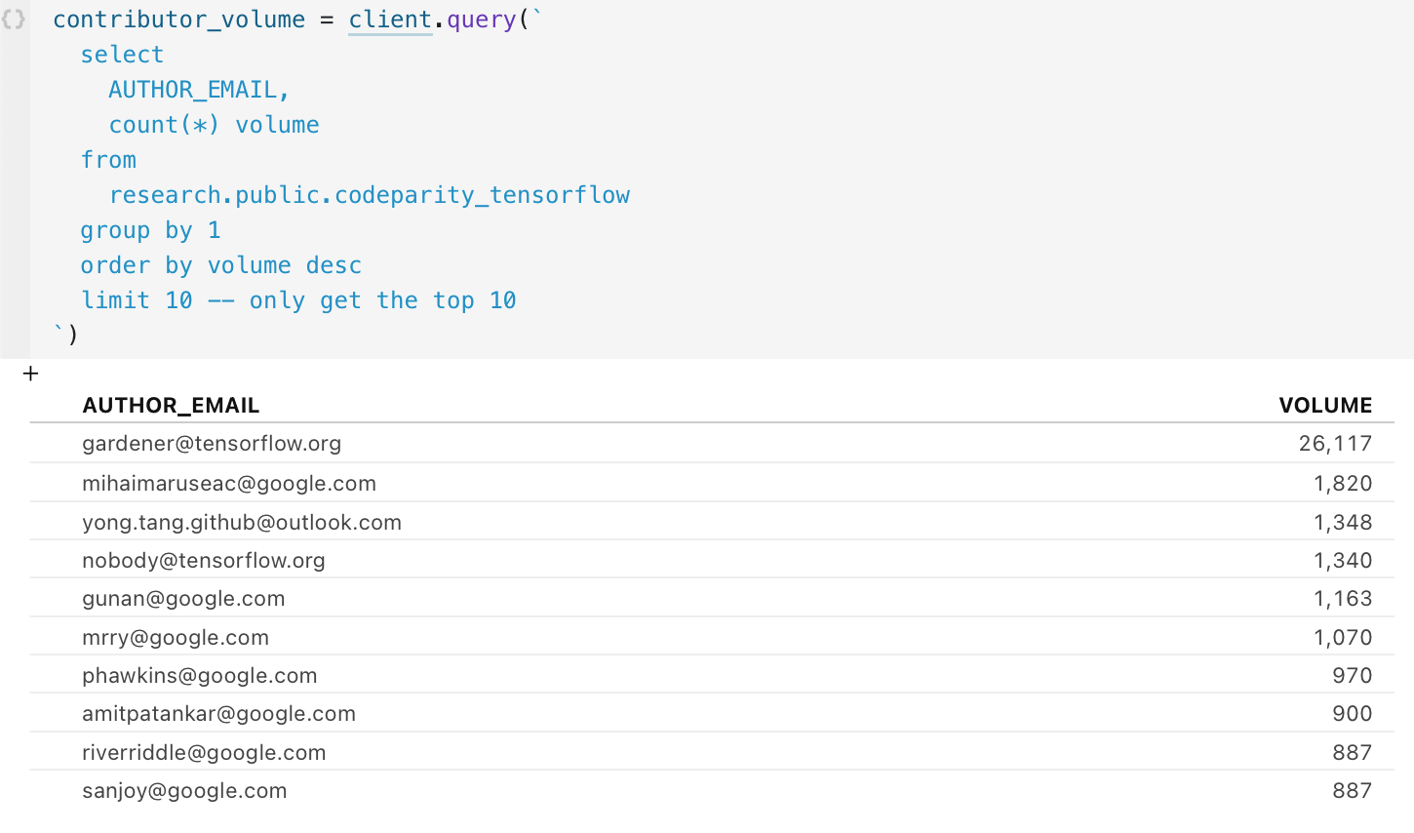The height and width of the screenshot is (833, 1414).
Task: Click the closing backtick parenthesis line
Action: click(66, 335)
